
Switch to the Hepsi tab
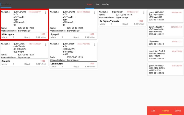pos(90,4)
